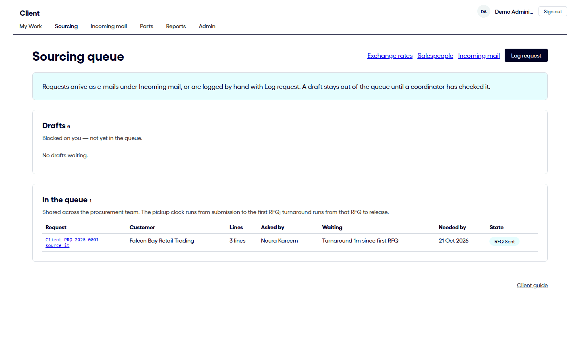Select the Falcon Bay Retail Trading cell
Viewport: 580px width, 362px height.
pos(162,241)
